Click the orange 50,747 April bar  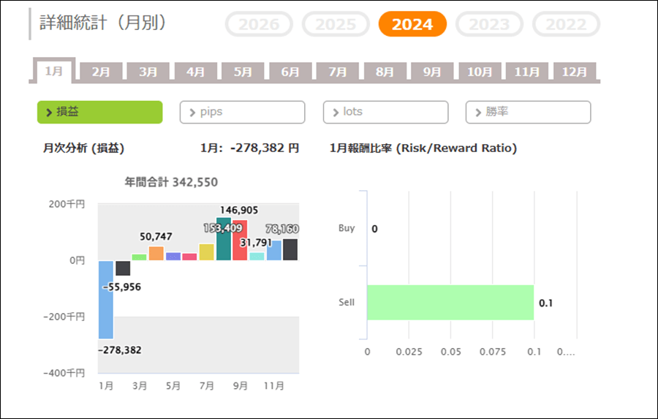(x=156, y=253)
